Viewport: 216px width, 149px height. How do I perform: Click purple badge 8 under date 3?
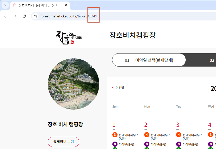179,144
